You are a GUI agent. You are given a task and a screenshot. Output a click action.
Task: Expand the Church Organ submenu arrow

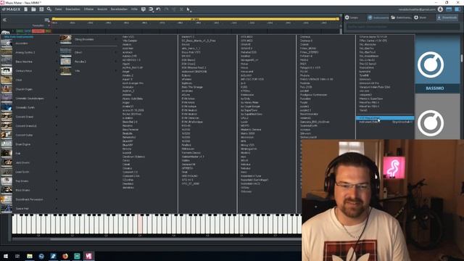click(x=57, y=89)
